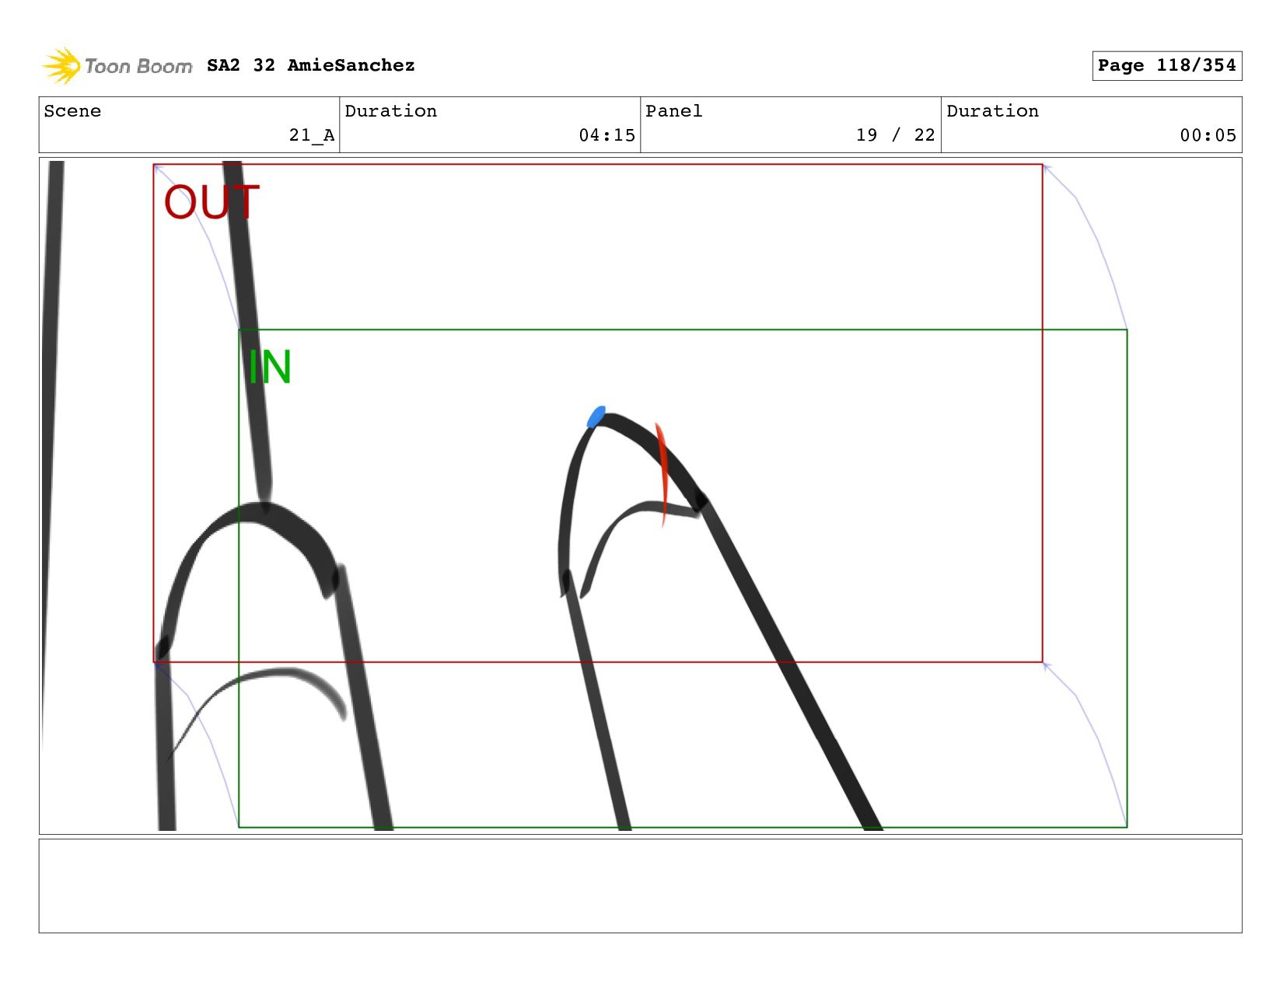The width and height of the screenshot is (1283, 991).
Task: Select the scene name '21_A'
Action: (312, 135)
